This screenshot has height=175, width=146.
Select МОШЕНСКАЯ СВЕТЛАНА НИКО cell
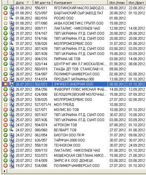(80, 156)
